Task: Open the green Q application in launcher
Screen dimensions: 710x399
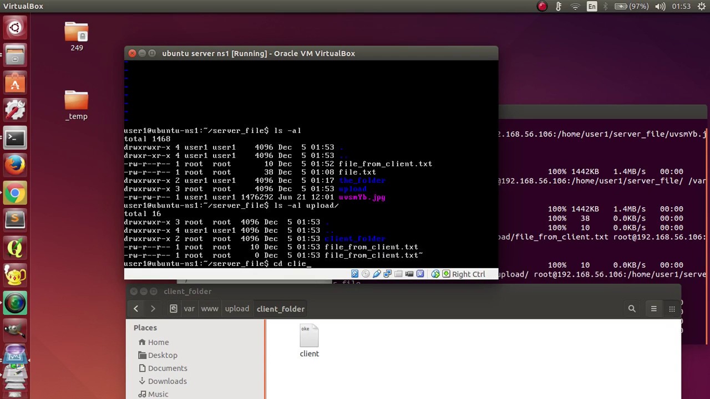Action: pyautogui.click(x=15, y=248)
